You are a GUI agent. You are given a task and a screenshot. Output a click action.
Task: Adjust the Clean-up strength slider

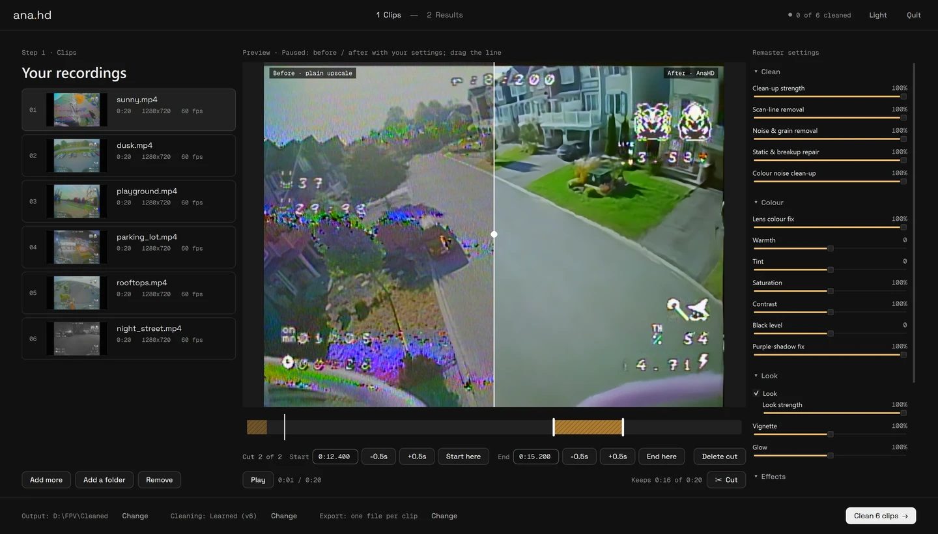(x=829, y=96)
